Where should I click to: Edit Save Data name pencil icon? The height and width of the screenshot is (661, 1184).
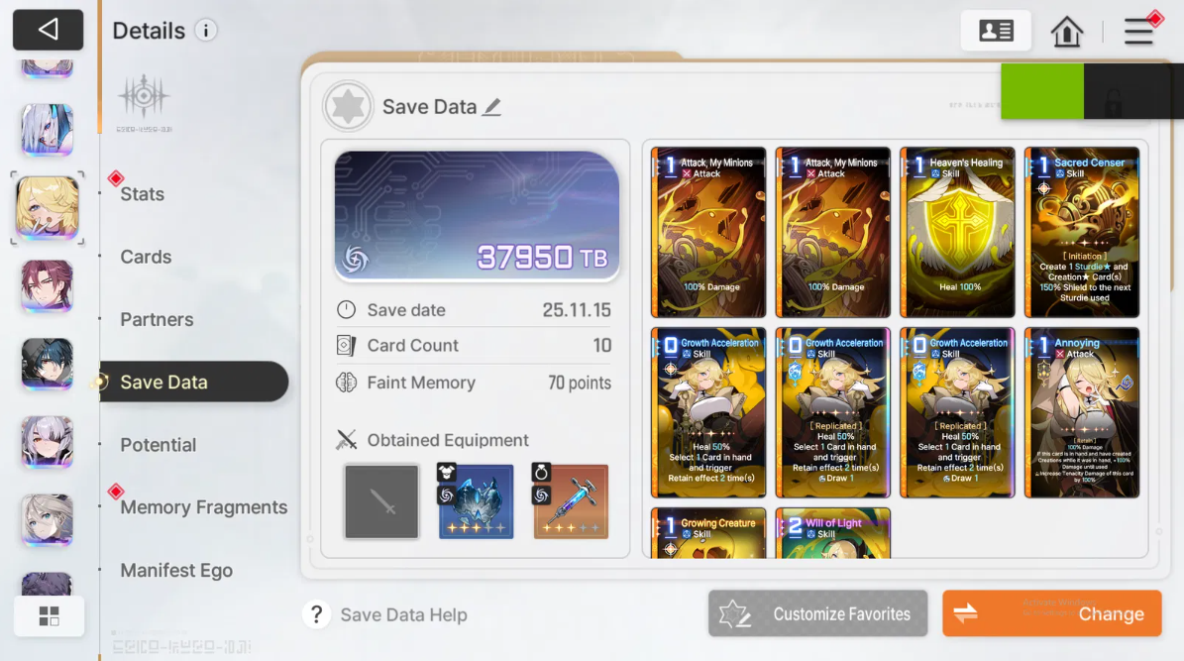492,107
